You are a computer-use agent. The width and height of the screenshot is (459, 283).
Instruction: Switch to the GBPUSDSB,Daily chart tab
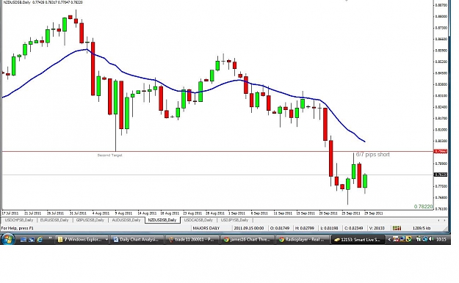90,220
